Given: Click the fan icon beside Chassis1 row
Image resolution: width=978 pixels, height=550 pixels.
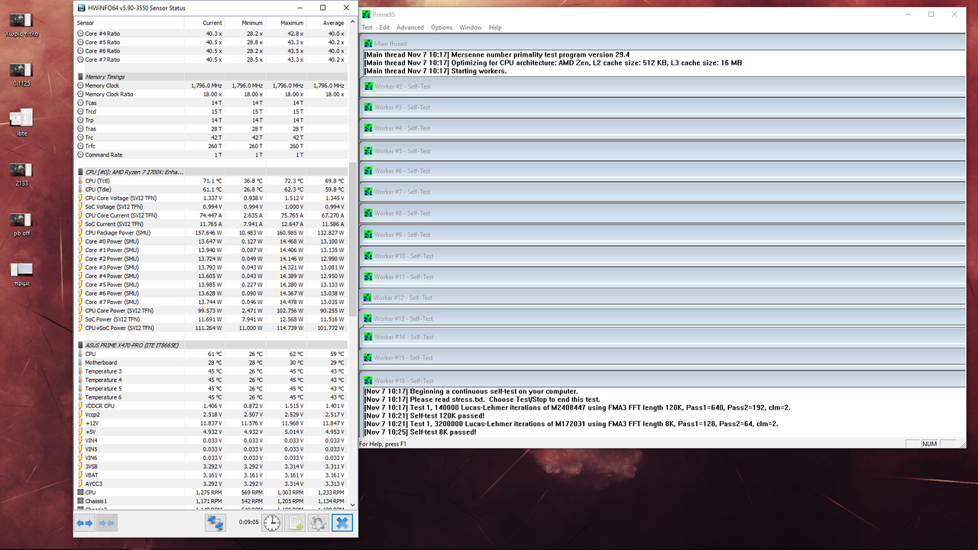Looking at the screenshot, I should pyautogui.click(x=80, y=501).
